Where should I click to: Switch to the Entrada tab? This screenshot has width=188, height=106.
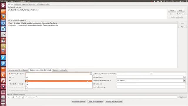[x=10, y=4]
